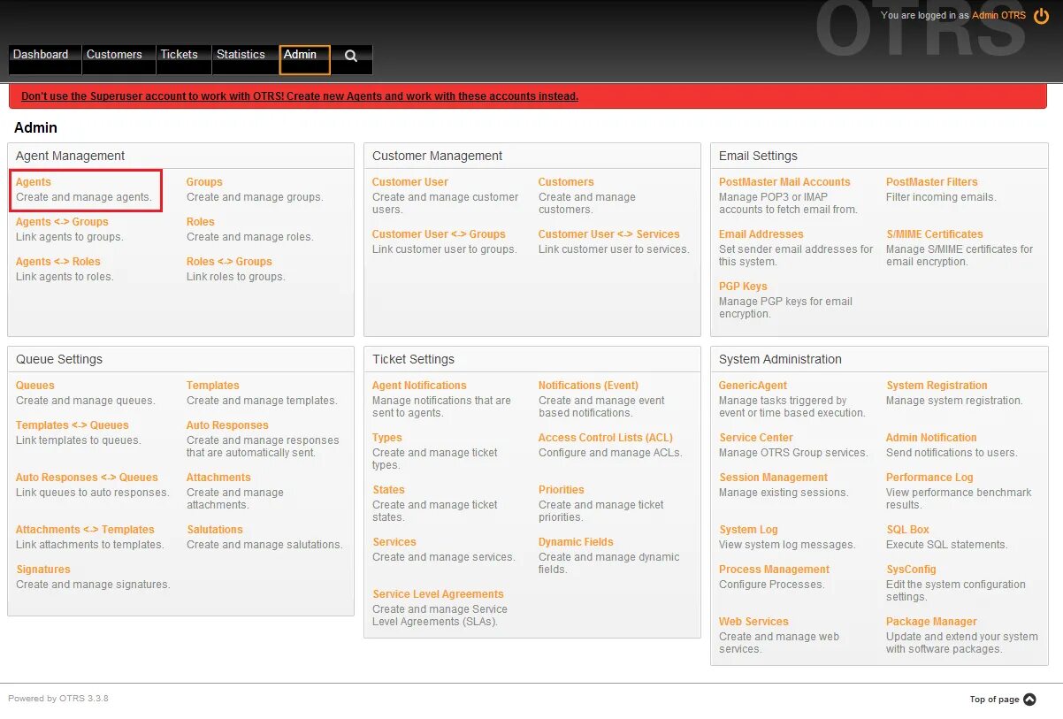Open SysConfig link

click(x=912, y=570)
